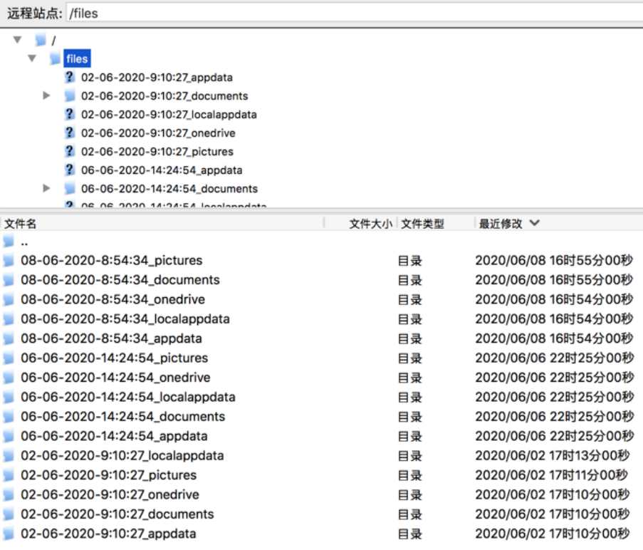This screenshot has width=643, height=550.
Task: Click the root folder icon in tree
Action: pyautogui.click(x=41, y=40)
